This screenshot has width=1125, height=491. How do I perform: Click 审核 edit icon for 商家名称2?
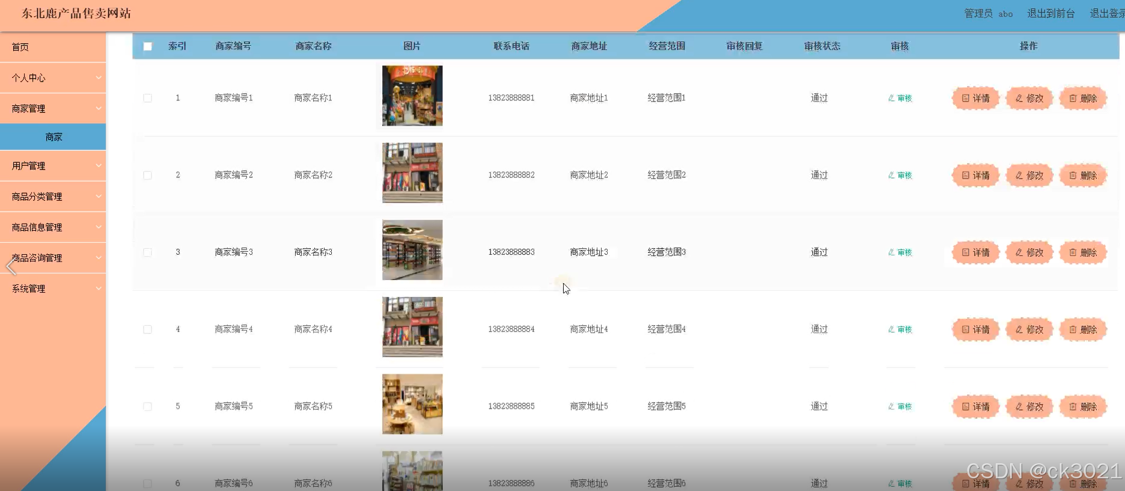tap(891, 175)
